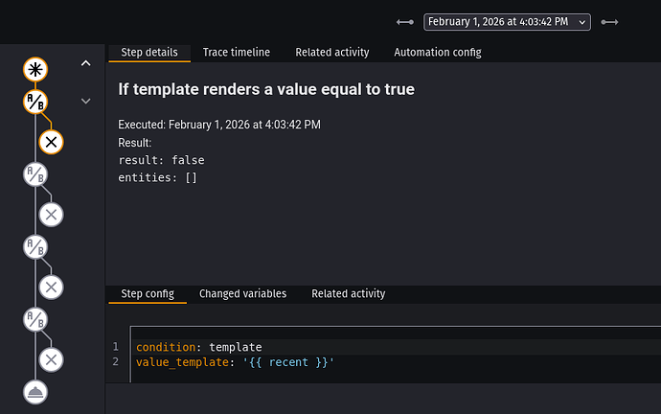Open the top Related activity tab
The image size is (661, 414).
click(x=331, y=52)
